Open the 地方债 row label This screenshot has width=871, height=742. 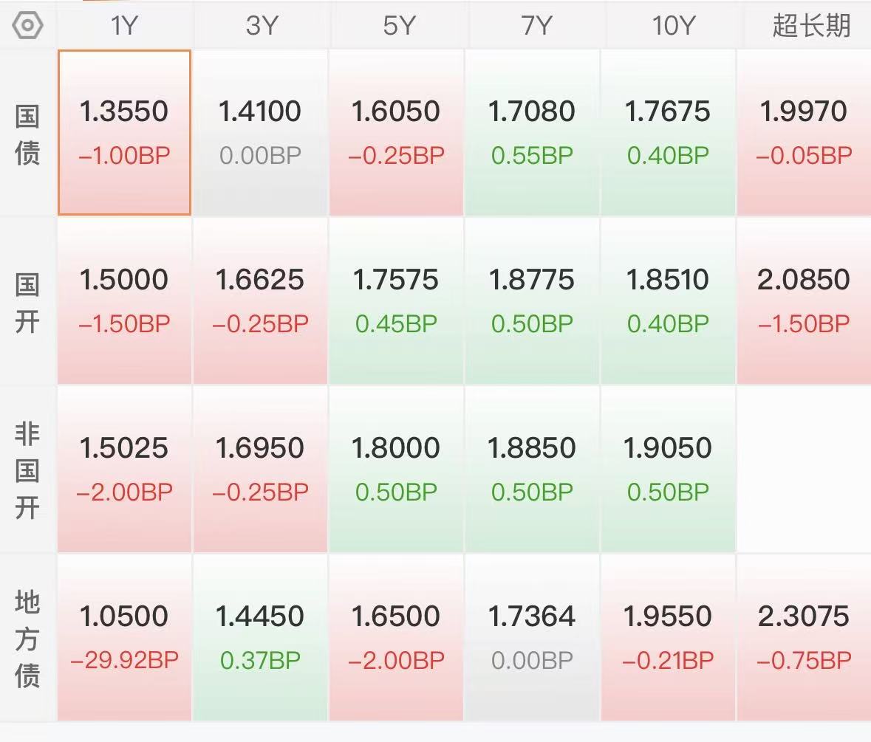coord(27,639)
